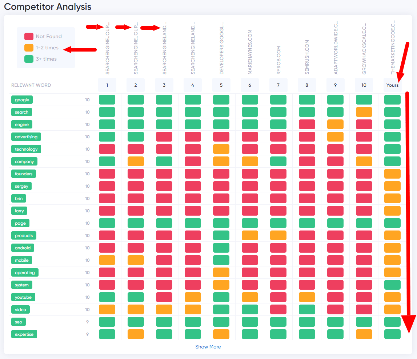Image resolution: width=417 pixels, height=359 pixels.
Task: Click the green cell for 'google' under Yours
Action: [392, 99]
